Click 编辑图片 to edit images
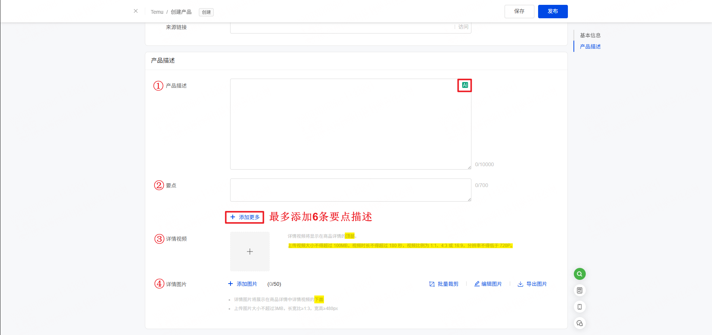 [x=488, y=284]
